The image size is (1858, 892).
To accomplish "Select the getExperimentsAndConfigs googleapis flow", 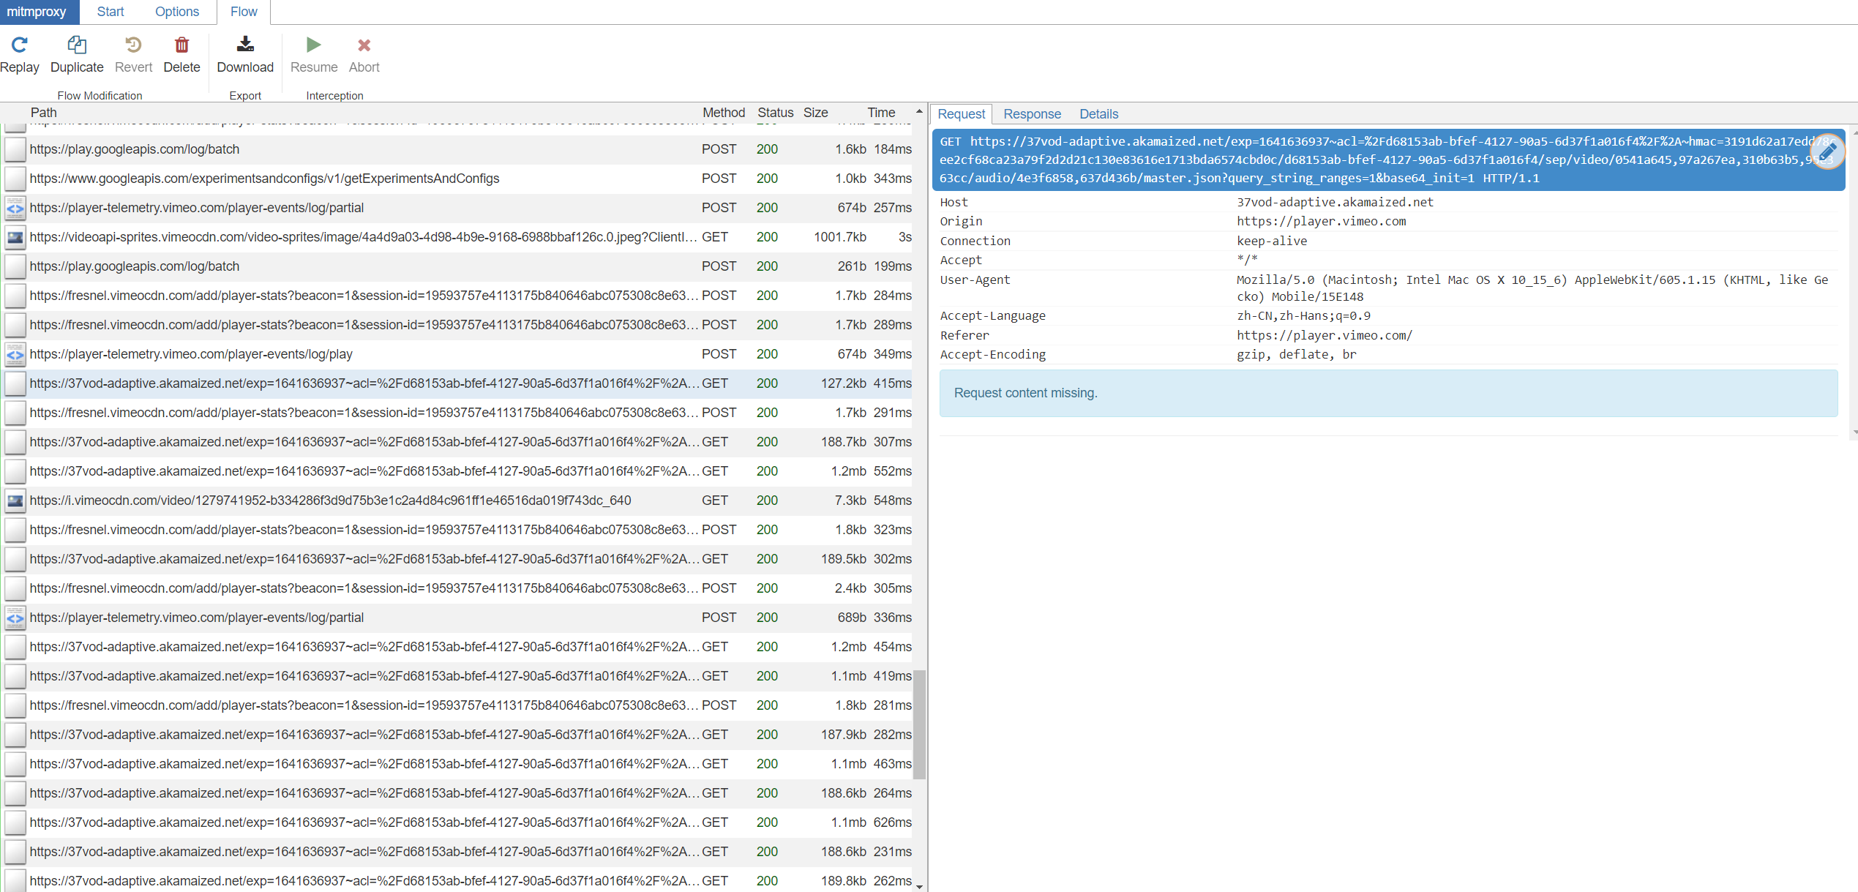I will click(264, 179).
